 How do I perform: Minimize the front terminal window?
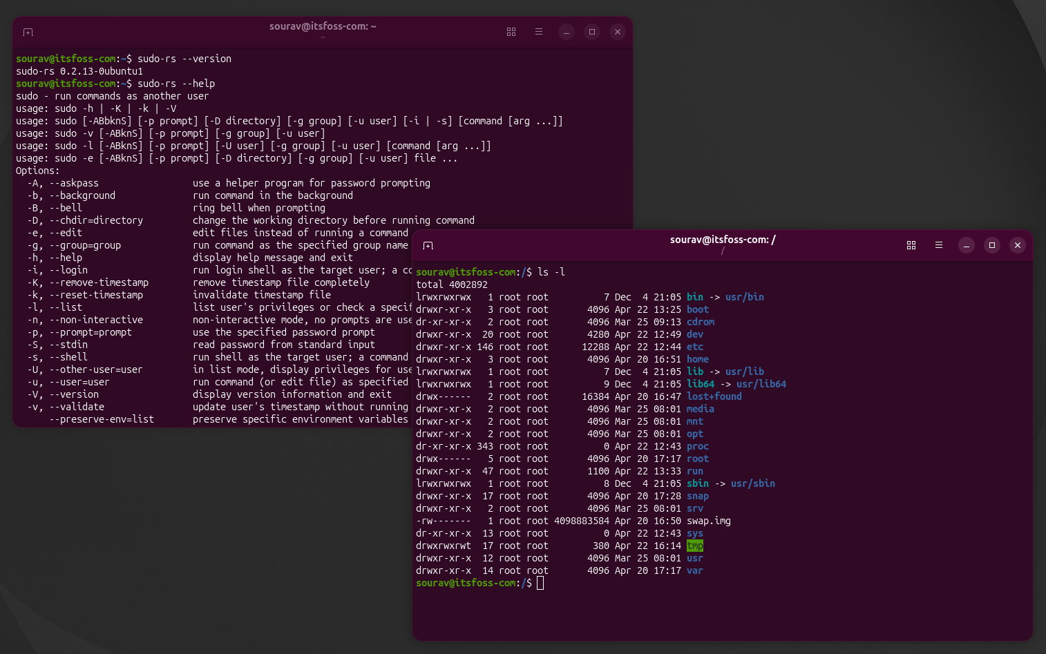tap(967, 245)
